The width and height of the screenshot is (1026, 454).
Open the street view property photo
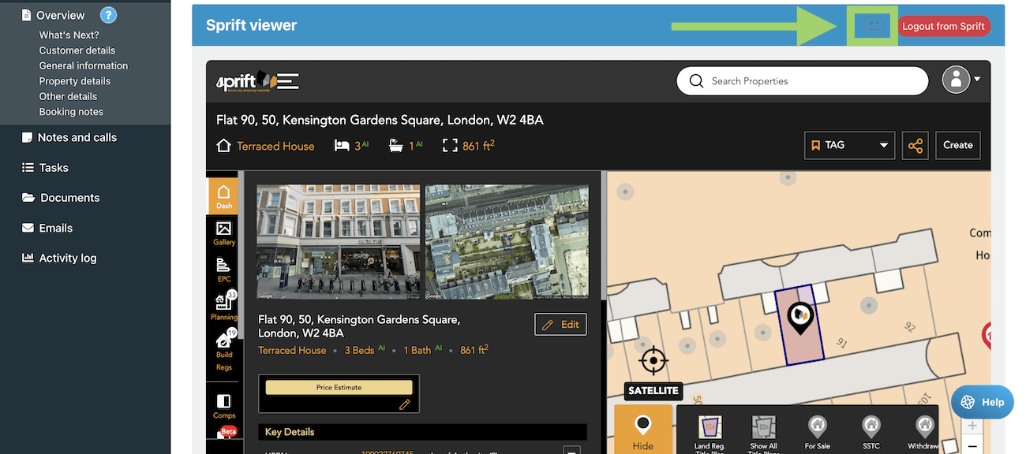coord(338,242)
